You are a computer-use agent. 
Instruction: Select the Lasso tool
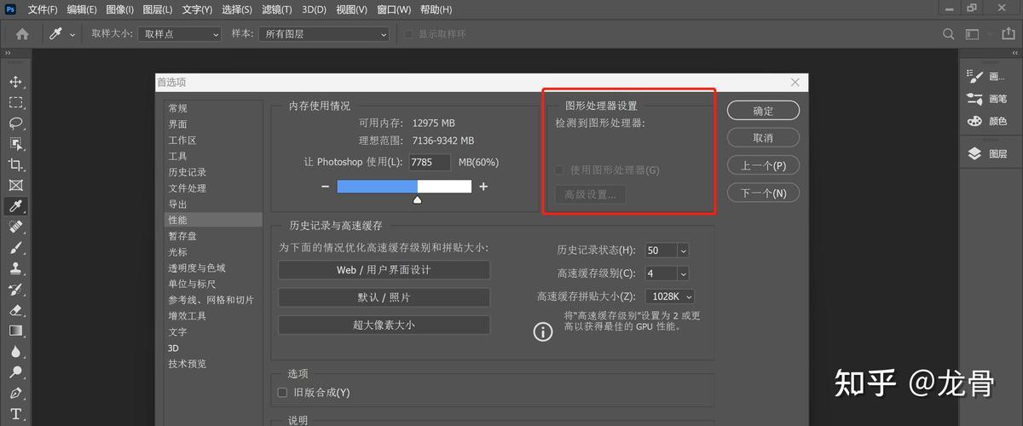(x=15, y=123)
